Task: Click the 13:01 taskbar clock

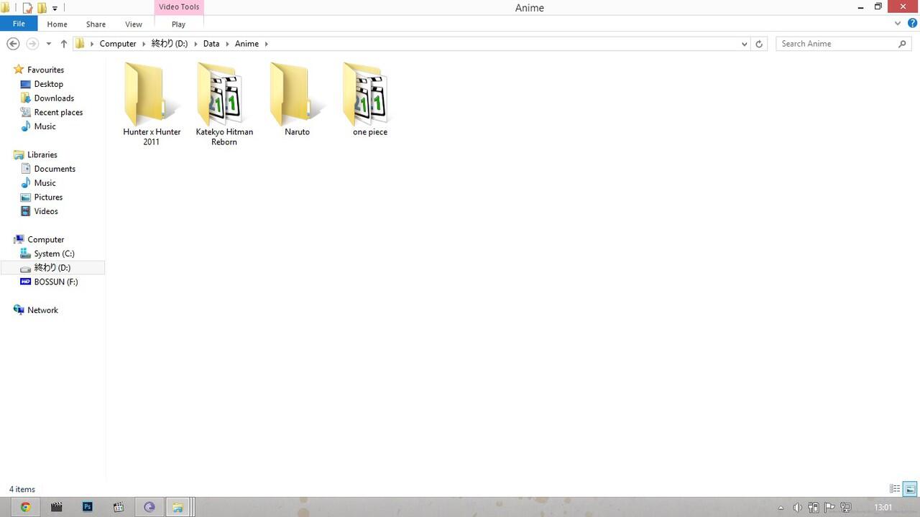Action: (883, 508)
